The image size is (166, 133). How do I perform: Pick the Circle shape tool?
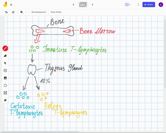coord(5,86)
